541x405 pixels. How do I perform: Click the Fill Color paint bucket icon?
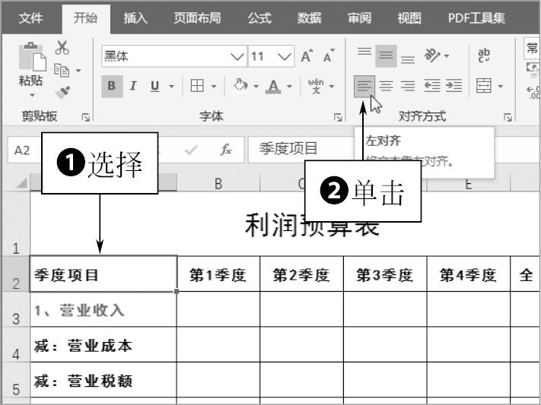click(240, 85)
